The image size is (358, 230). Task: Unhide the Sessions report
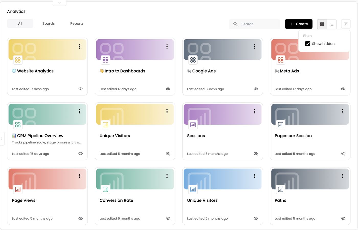tap(256, 154)
